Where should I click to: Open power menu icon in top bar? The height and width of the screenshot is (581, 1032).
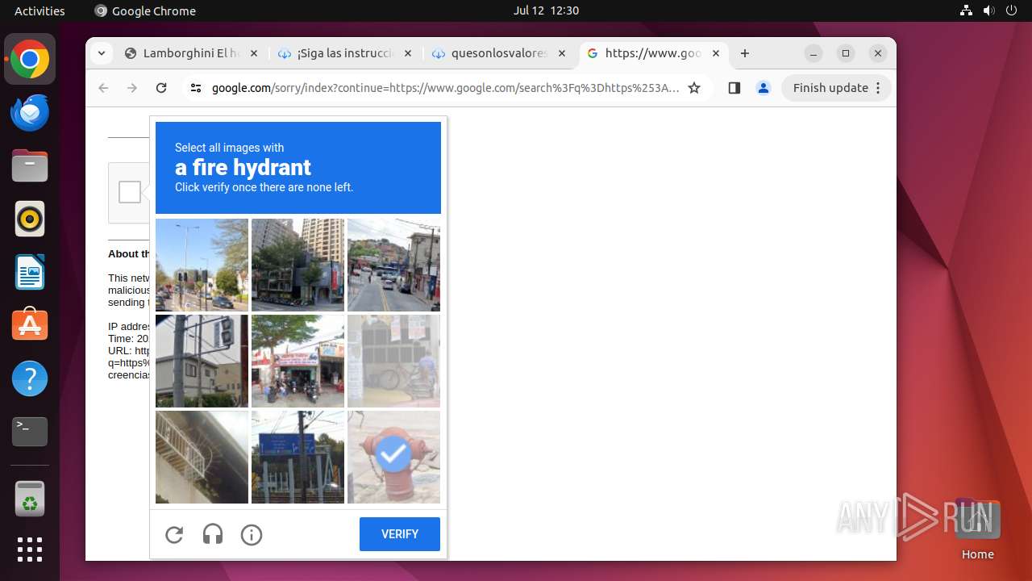pos(1010,10)
